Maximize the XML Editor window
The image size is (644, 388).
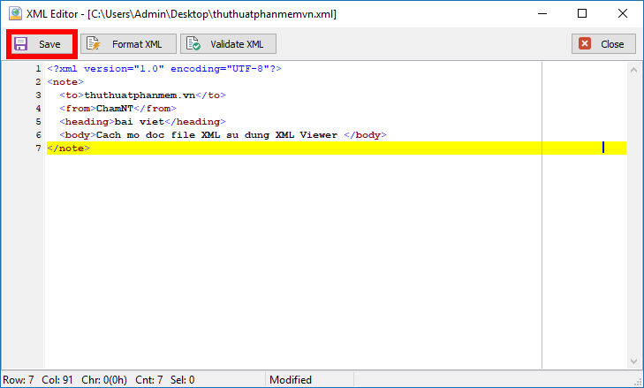pos(582,14)
